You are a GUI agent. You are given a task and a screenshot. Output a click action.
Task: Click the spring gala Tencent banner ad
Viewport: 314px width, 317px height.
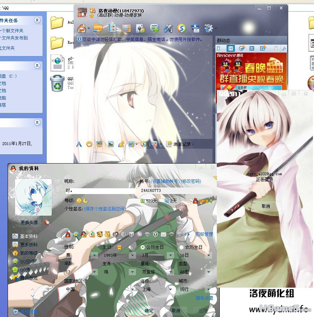tap(251, 71)
